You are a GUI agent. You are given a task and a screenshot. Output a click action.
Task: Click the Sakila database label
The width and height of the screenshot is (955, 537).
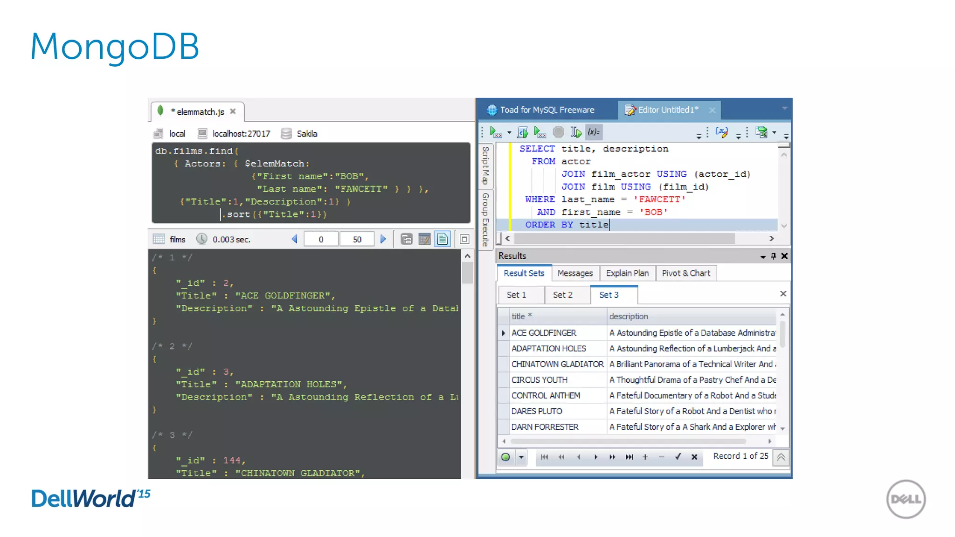[307, 134]
